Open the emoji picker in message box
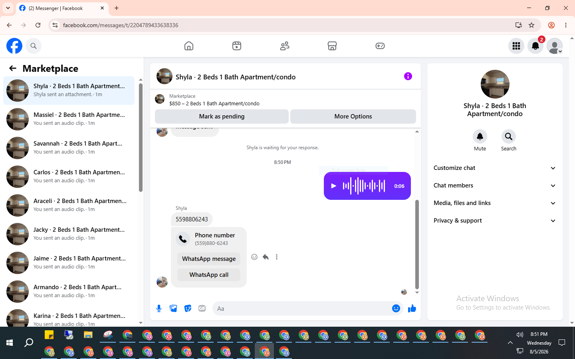The height and width of the screenshot is (359, 575). click(396, 308)
